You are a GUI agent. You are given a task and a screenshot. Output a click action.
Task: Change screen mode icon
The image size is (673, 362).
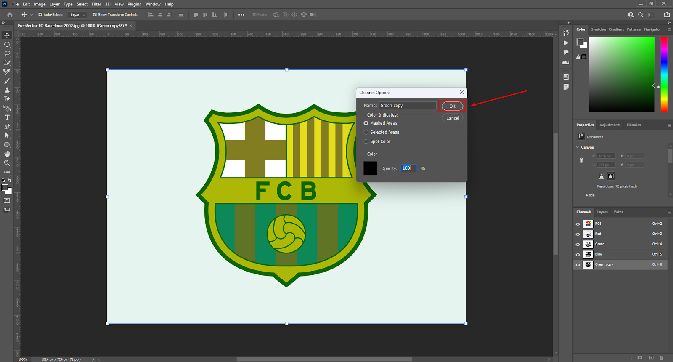[7, 210]
